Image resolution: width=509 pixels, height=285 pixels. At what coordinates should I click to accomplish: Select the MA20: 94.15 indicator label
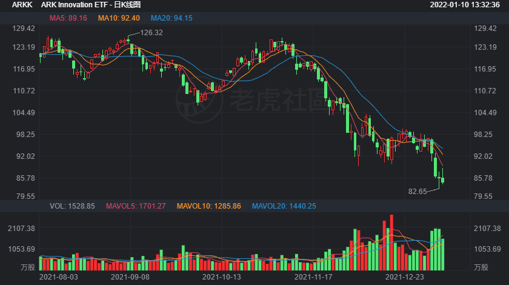click(x=171, y=18)
